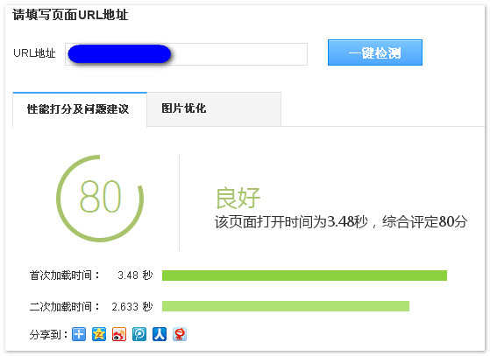The image size is (490, 356).
Task: Select the 性能打分及问题建议 tab
Action: click(80, 109)
